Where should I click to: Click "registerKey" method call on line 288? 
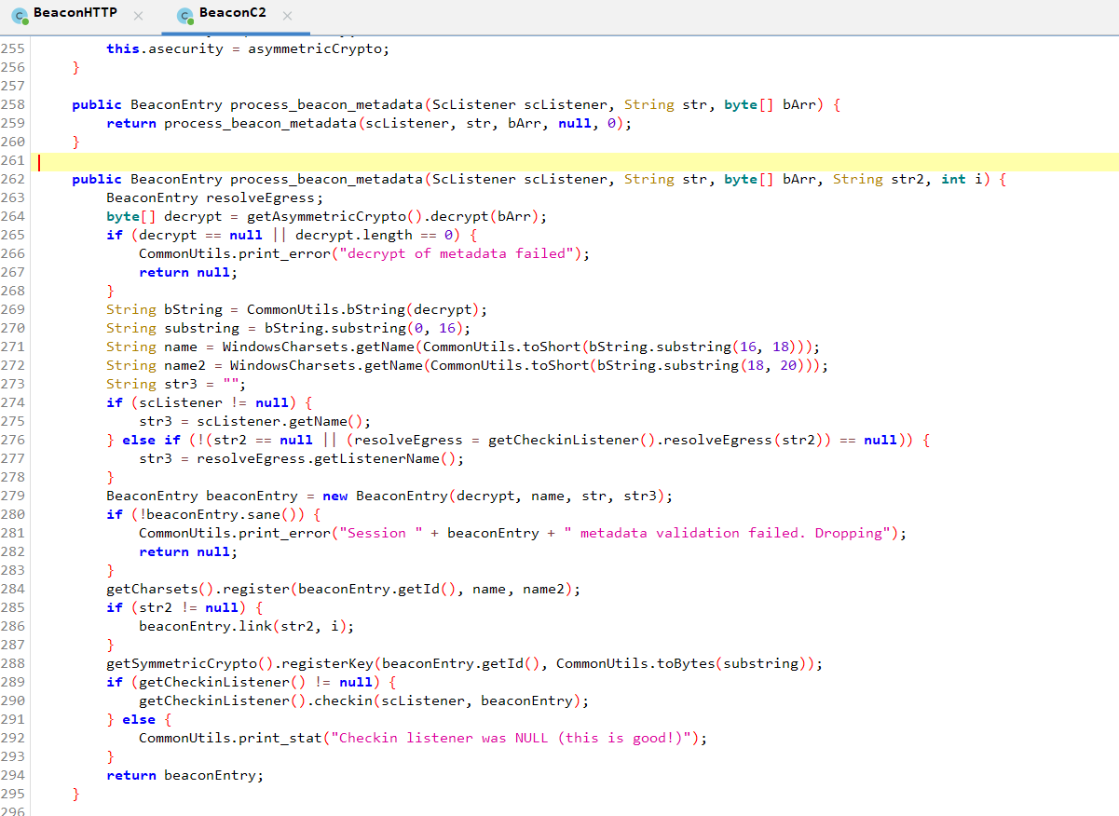328,663
